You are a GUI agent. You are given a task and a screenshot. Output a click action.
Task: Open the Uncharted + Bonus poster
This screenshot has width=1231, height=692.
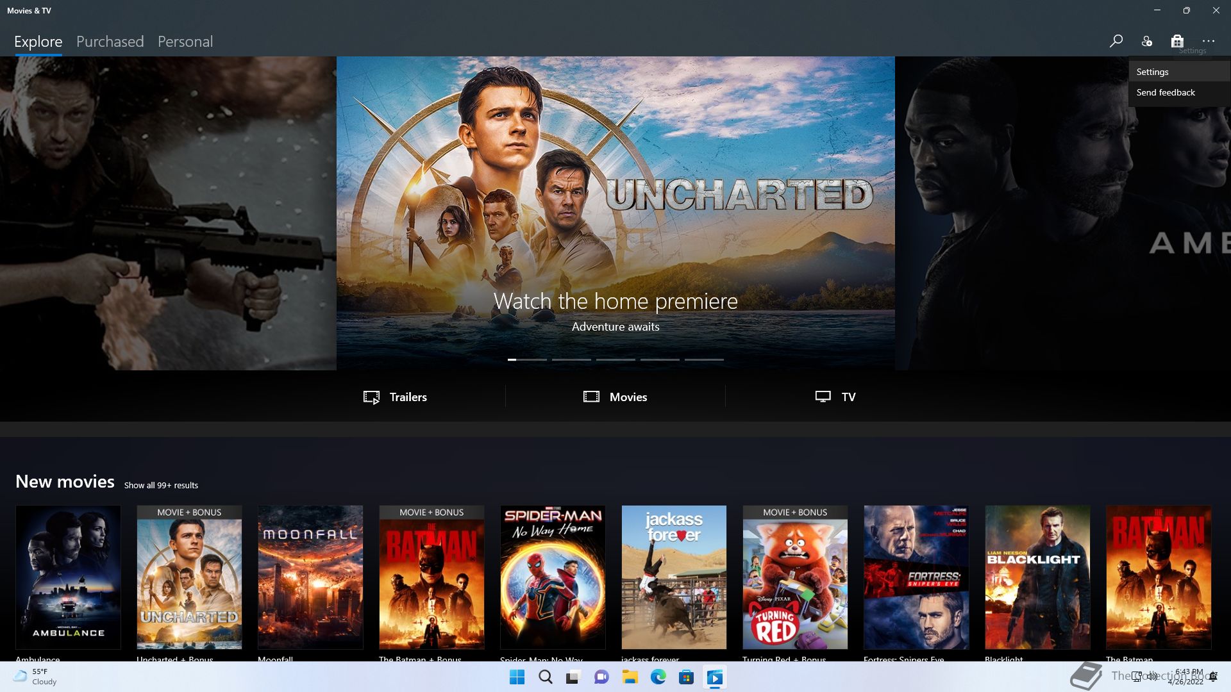189,577
